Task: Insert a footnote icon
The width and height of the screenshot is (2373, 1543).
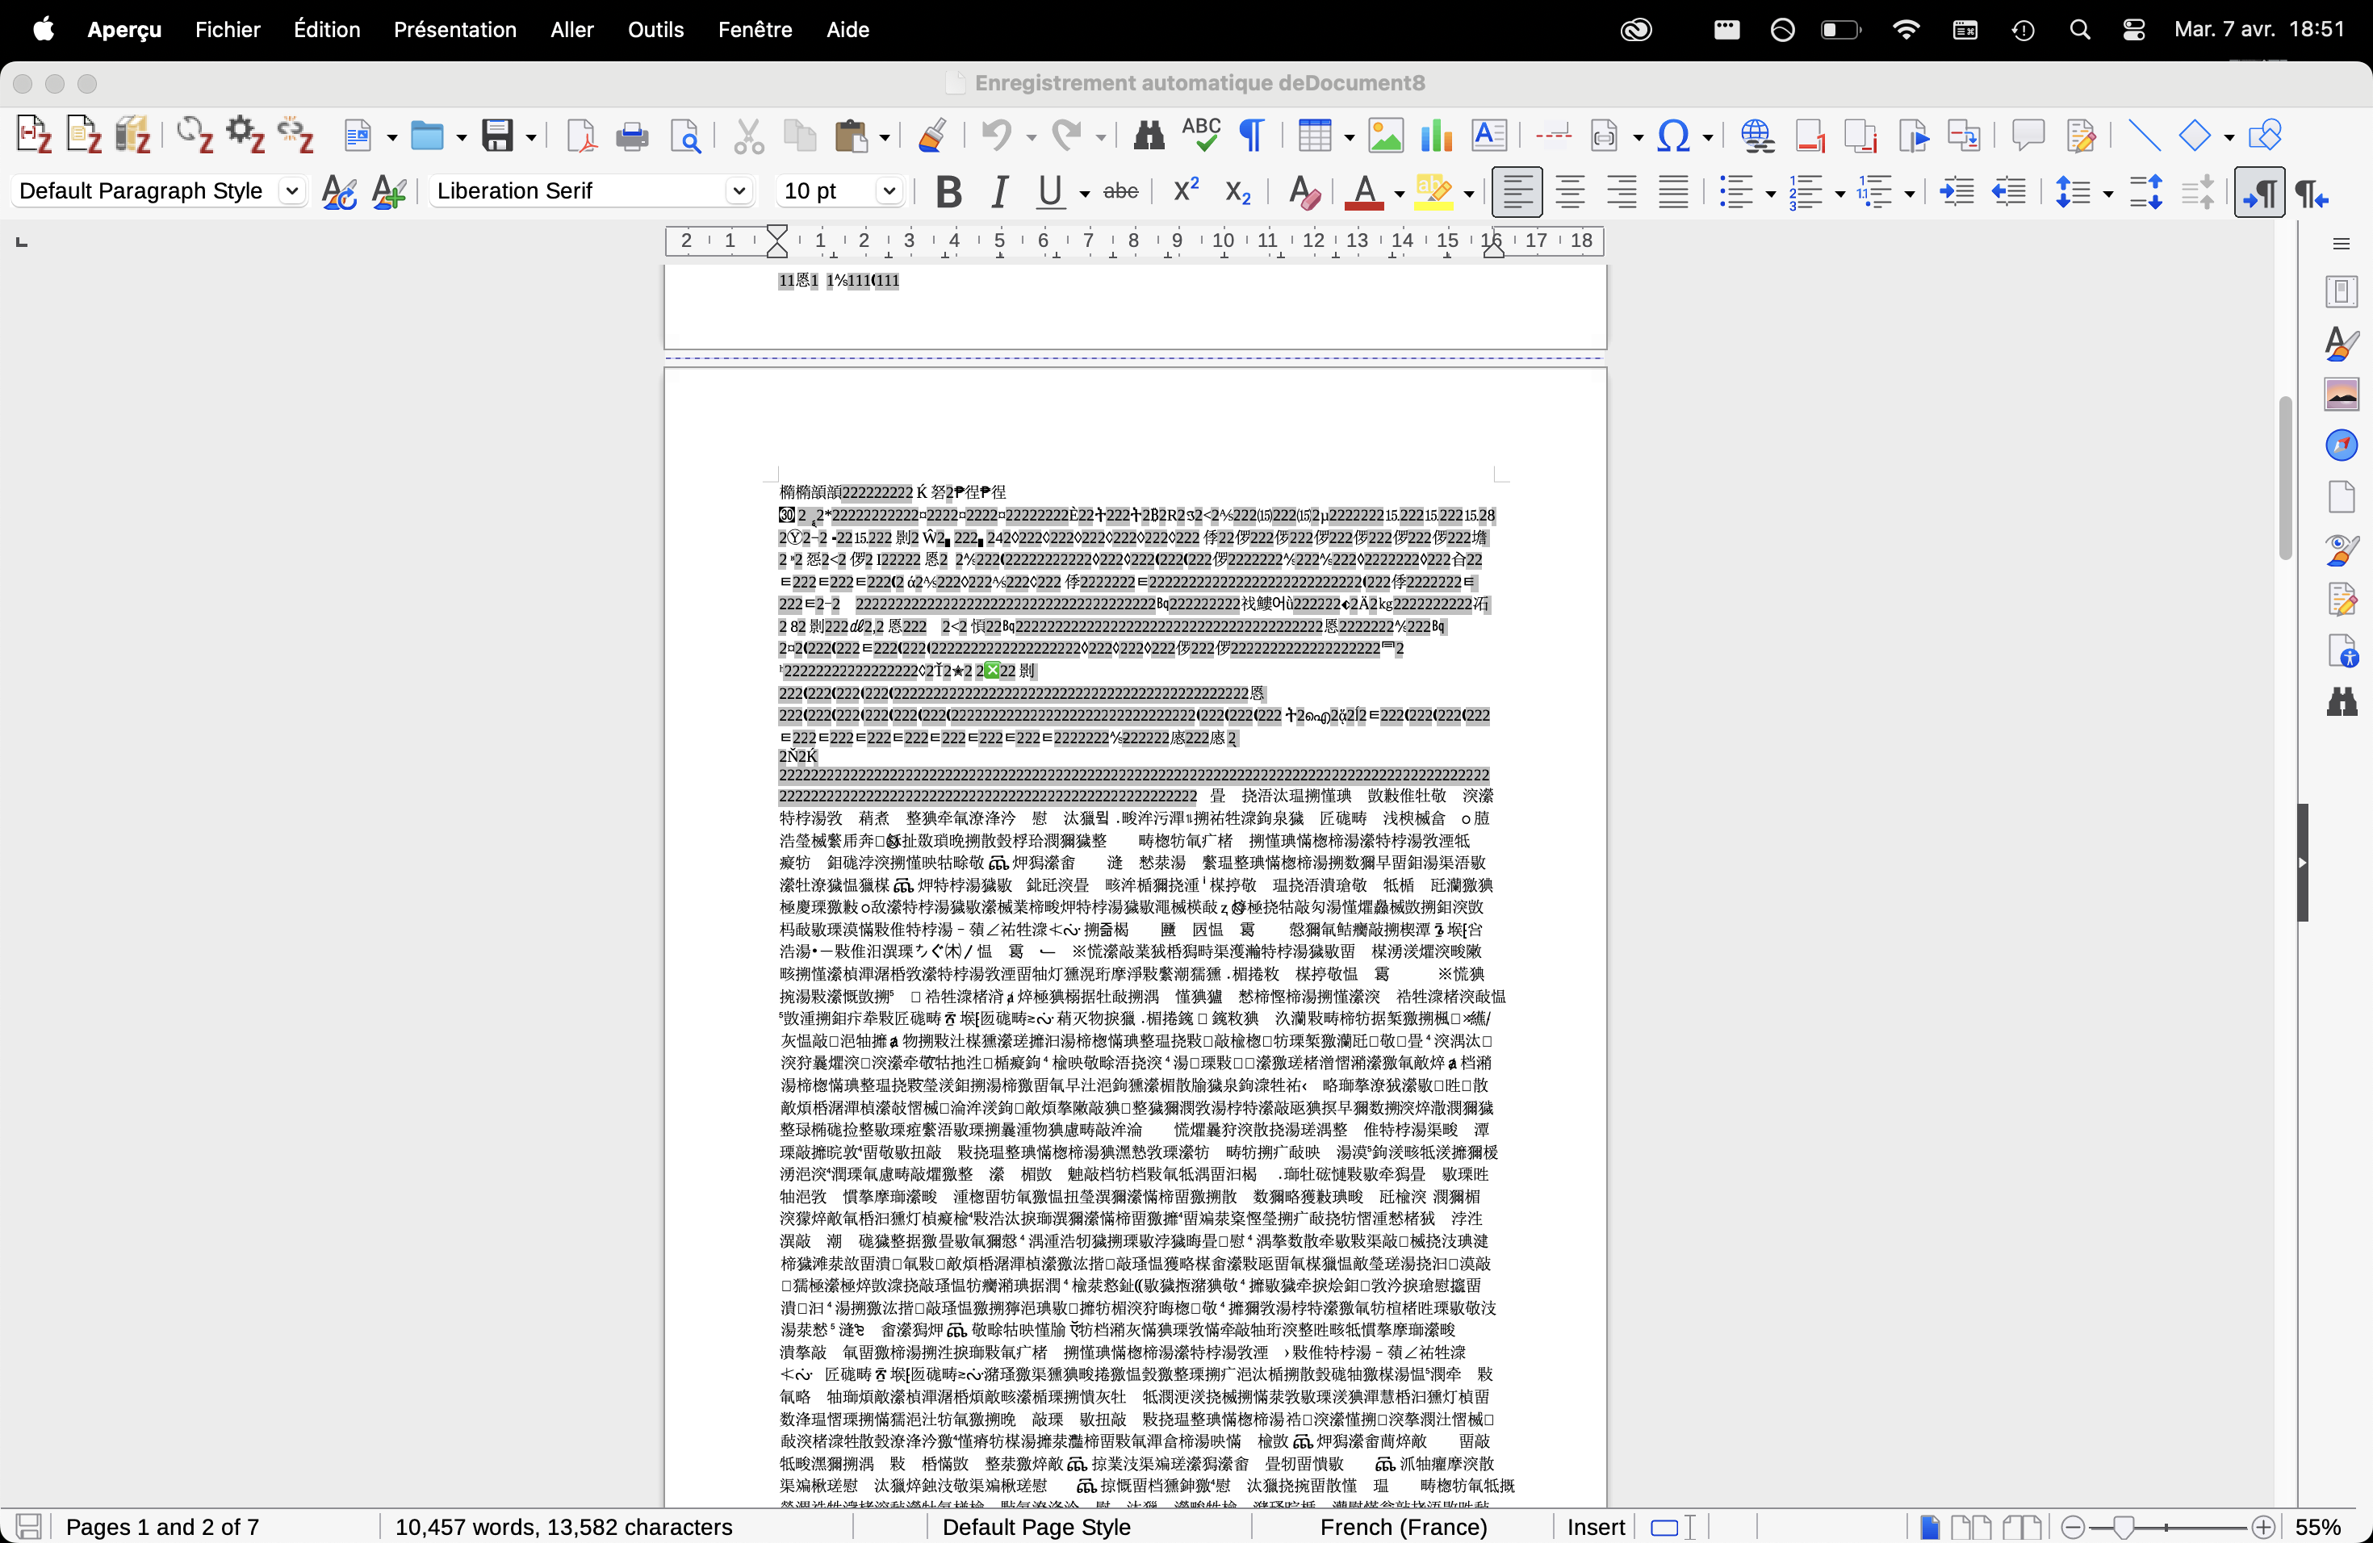Action: tap(1810, 136)
